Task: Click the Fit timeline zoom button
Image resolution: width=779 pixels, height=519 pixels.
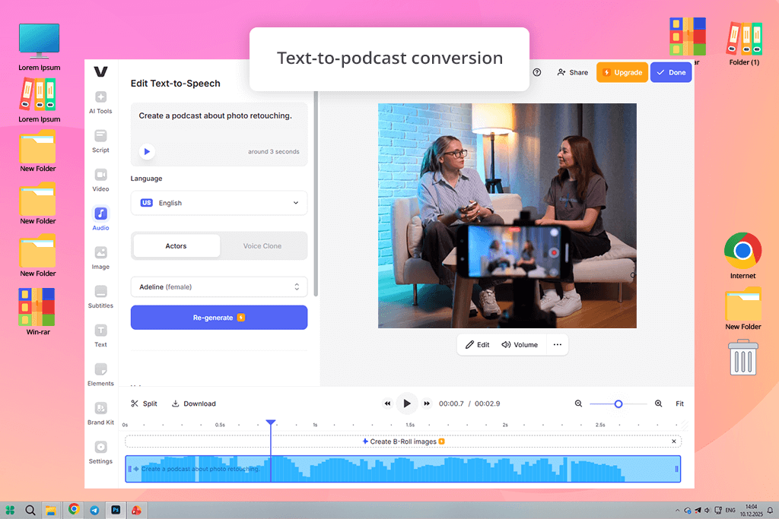Action: click(x=679, y=403)
